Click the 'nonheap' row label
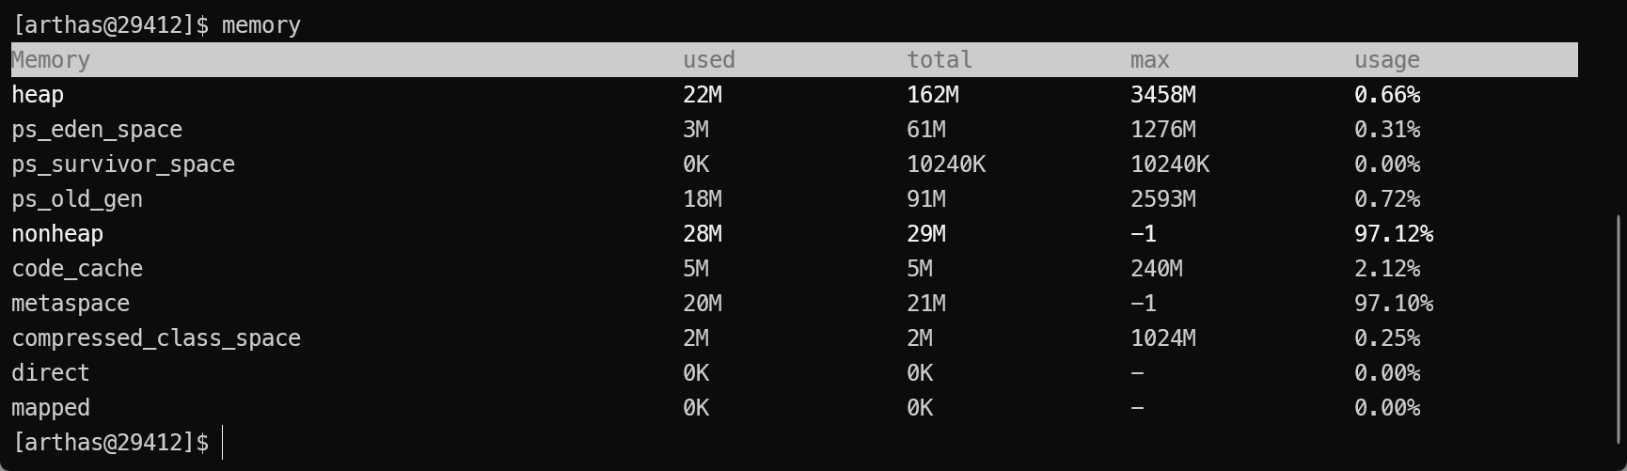The image size is (1627, 471). click(x=57, y=234)
